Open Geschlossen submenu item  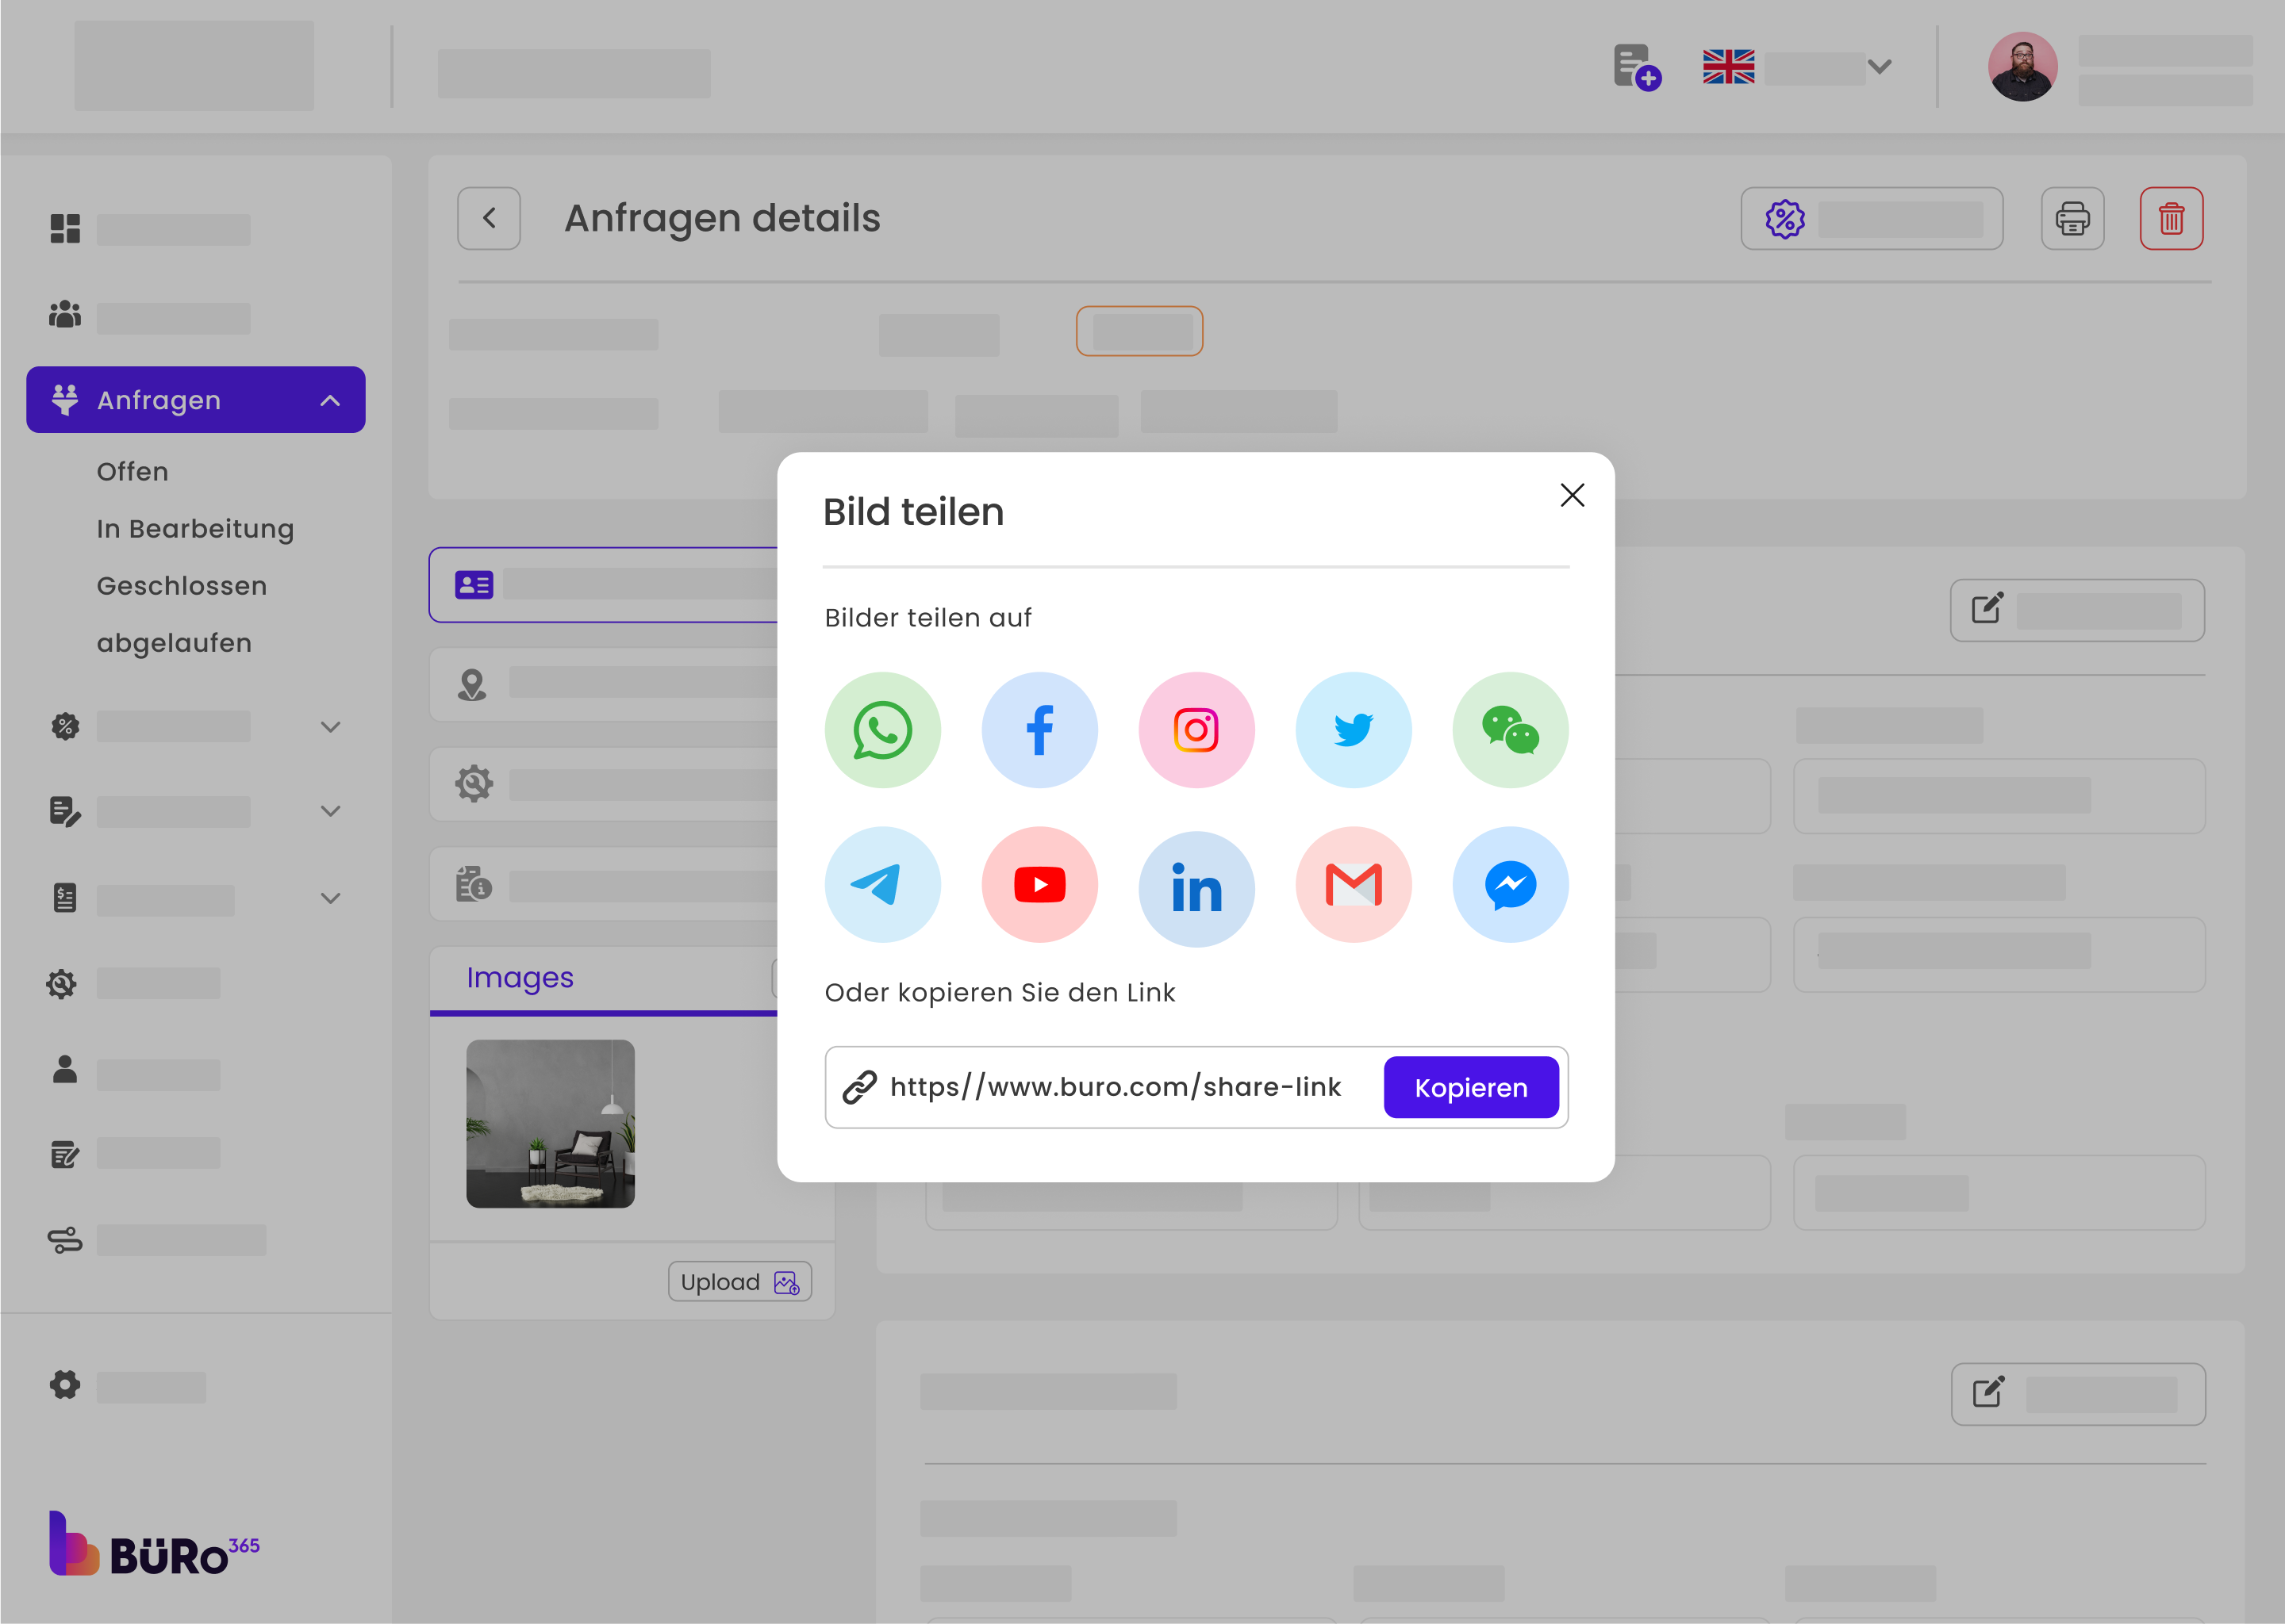tap(182, 586)
